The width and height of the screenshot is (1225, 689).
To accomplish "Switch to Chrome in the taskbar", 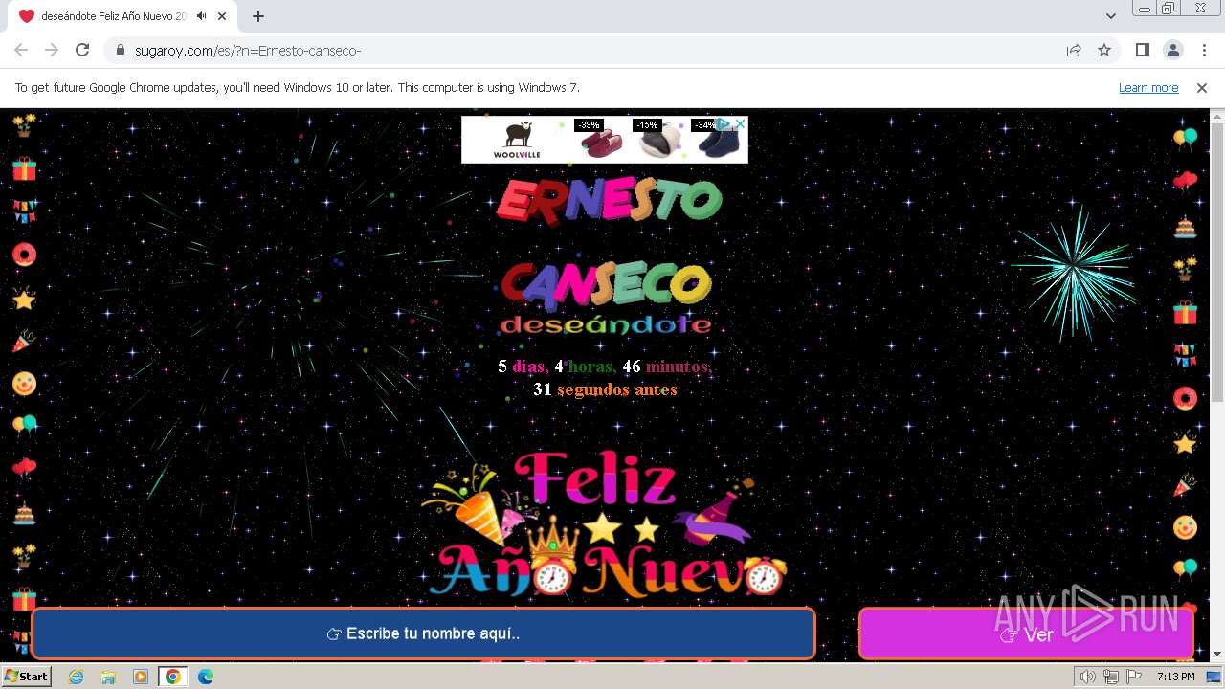I will point(173,677).
